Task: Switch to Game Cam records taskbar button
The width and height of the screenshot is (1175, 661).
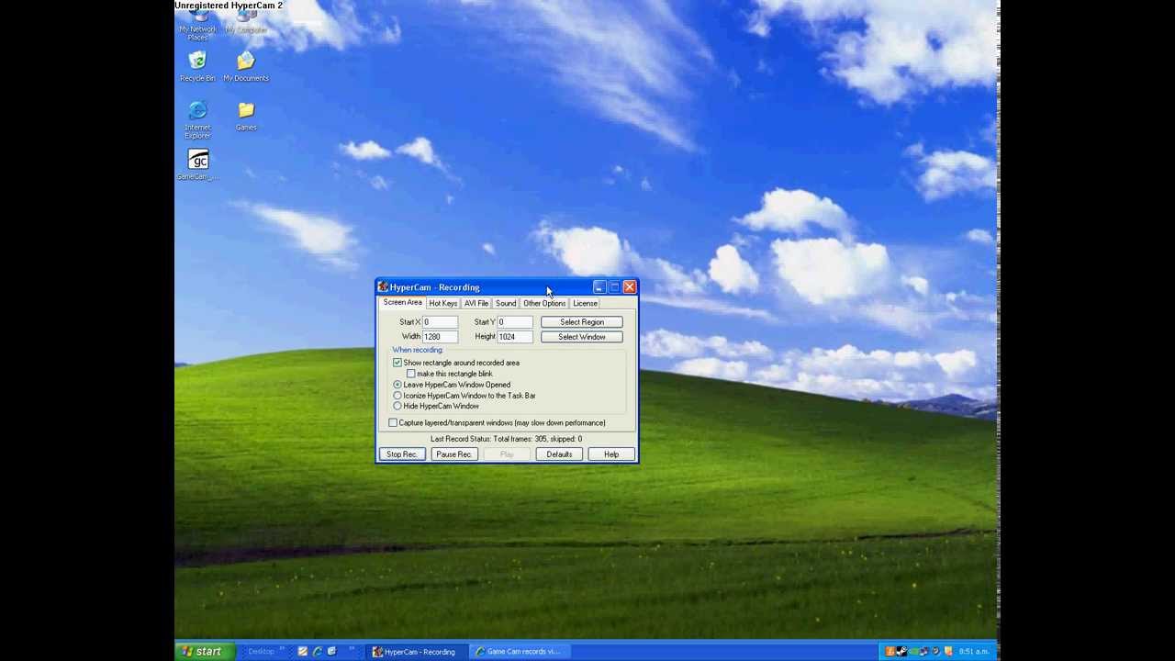Action: pyautogui.click(x=519, y=652)
